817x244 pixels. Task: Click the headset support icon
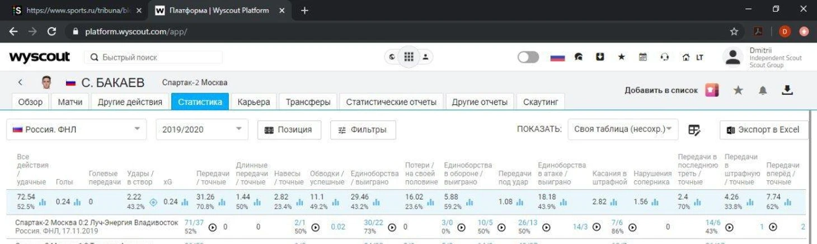[664, 57]
